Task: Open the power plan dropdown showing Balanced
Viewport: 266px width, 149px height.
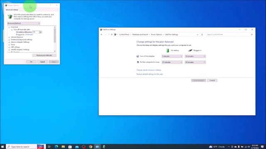Action: (24, 23)
